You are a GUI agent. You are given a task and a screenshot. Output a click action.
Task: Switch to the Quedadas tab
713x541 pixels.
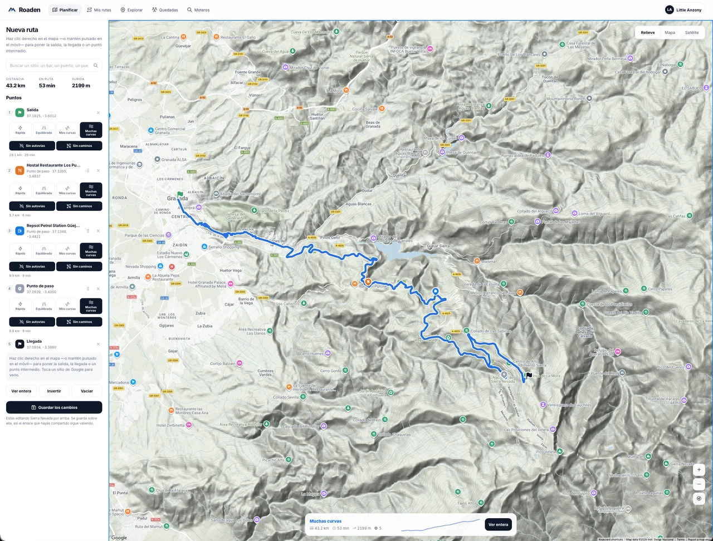point(165,10)
